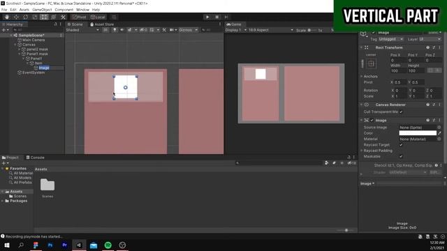Screen dimensions: 447x251
Task: Pick a color with the eyedropper icon
Action: (x=439, y=133)
